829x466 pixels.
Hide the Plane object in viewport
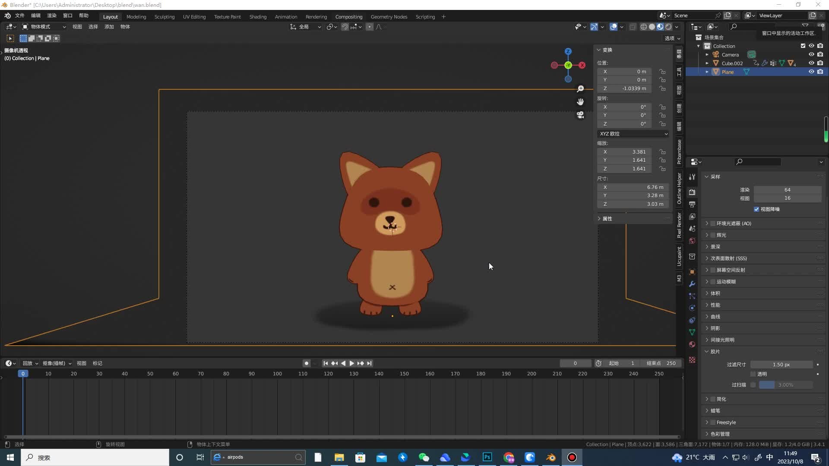click(x=811, y=72)
